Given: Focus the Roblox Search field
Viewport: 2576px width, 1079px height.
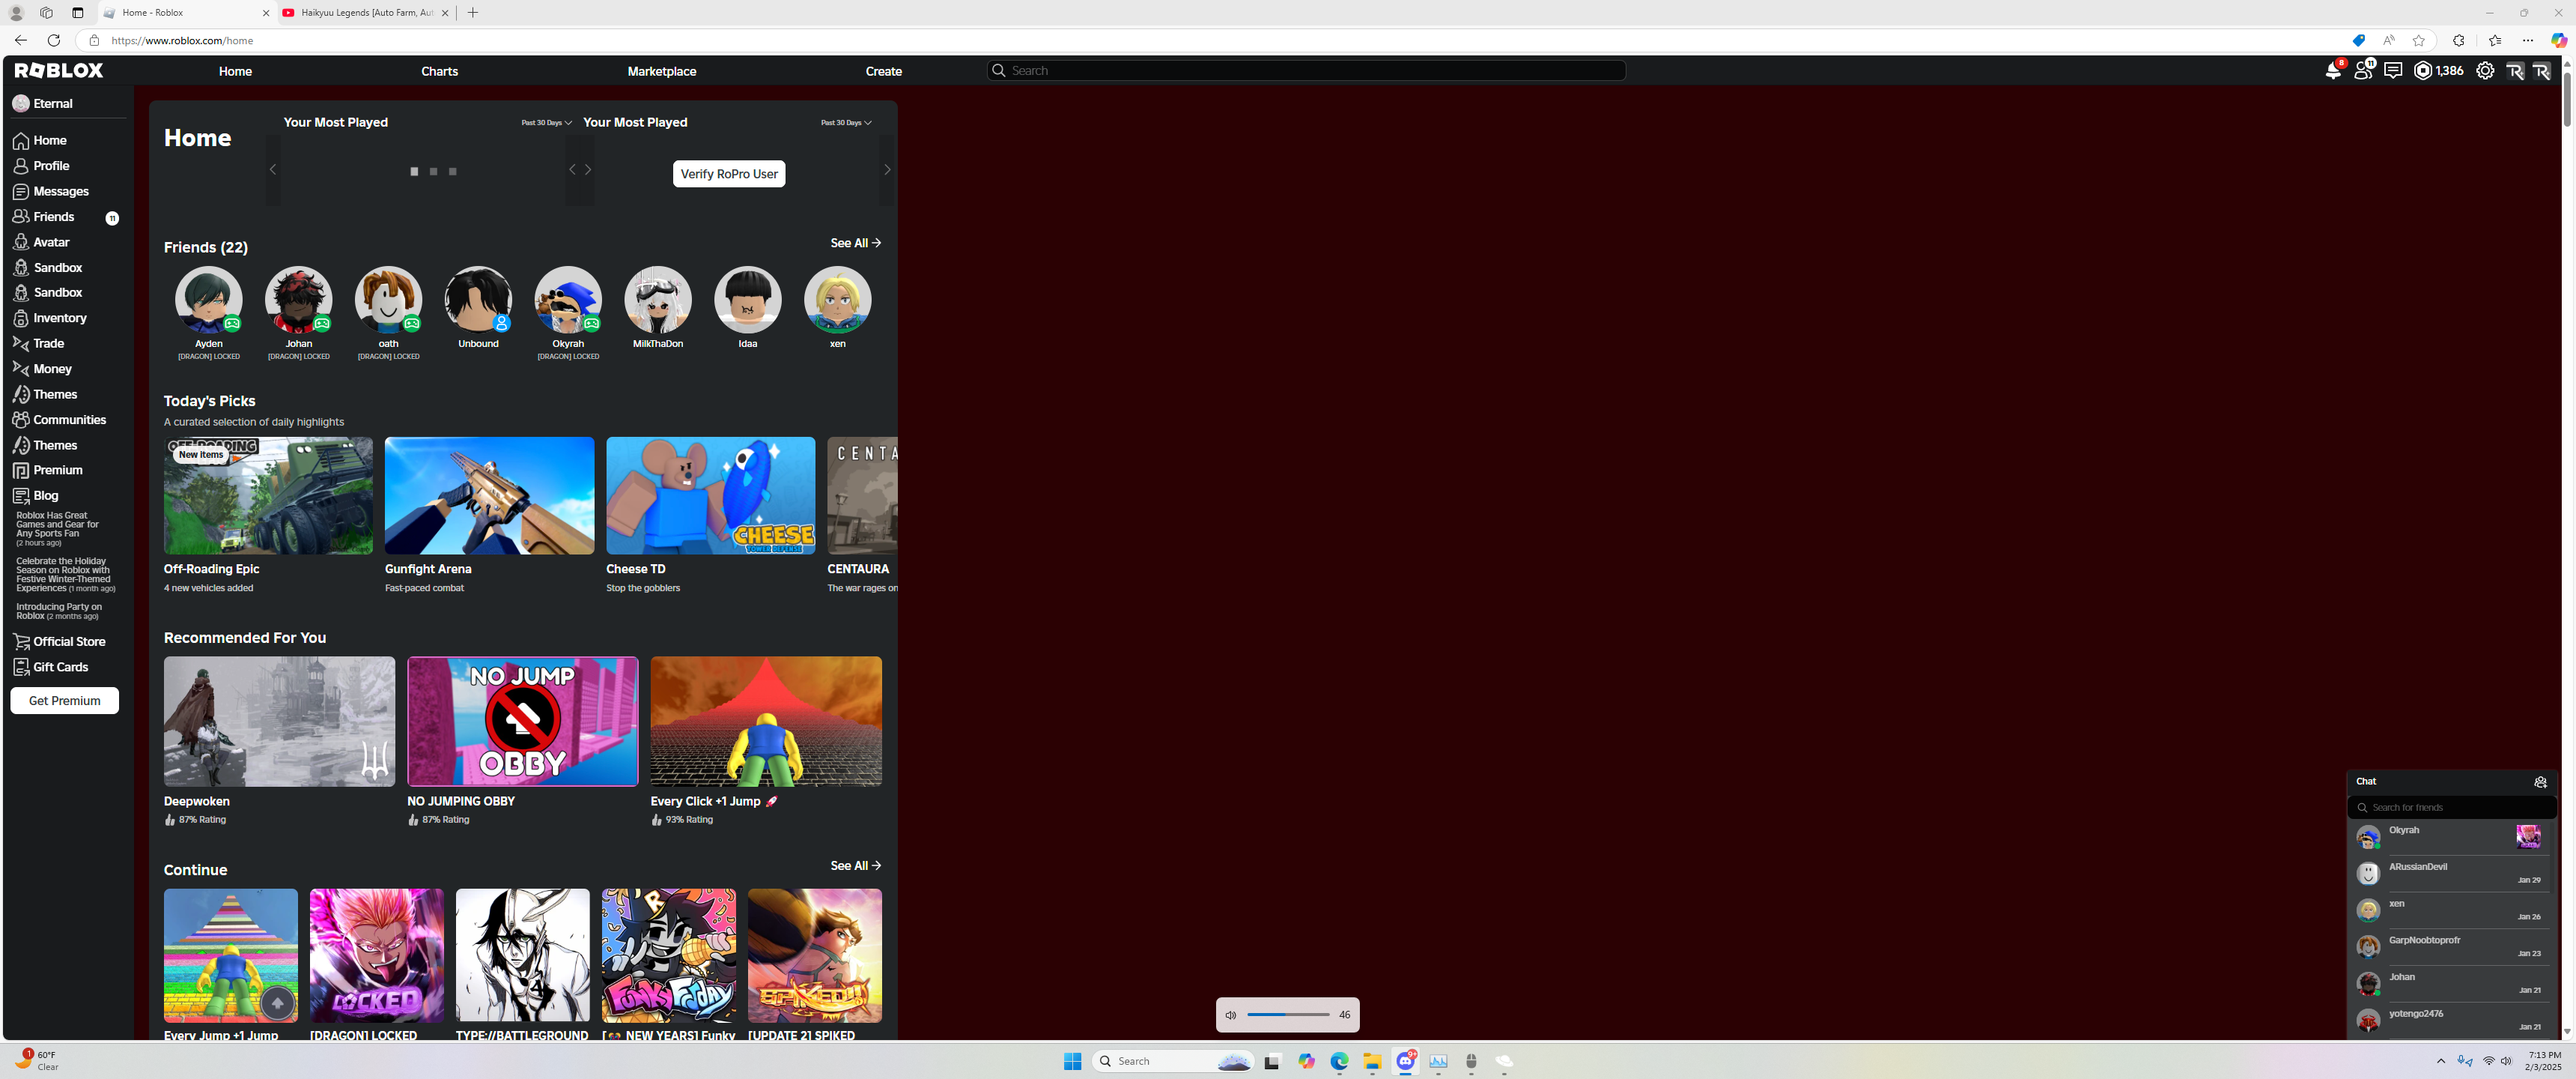Looking at the screenshot, I should (1306, 70).
